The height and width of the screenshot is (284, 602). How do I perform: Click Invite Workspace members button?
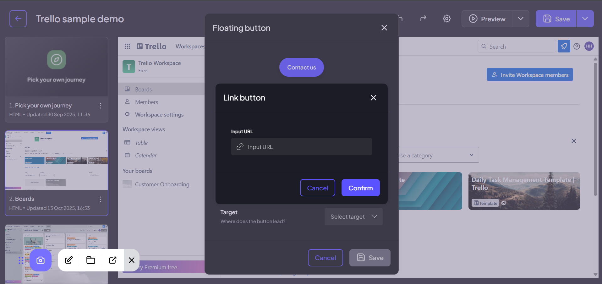530,74
